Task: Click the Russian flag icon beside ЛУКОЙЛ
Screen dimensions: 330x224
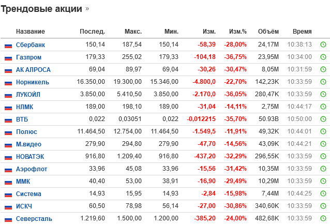Action: tap(8, 95)
